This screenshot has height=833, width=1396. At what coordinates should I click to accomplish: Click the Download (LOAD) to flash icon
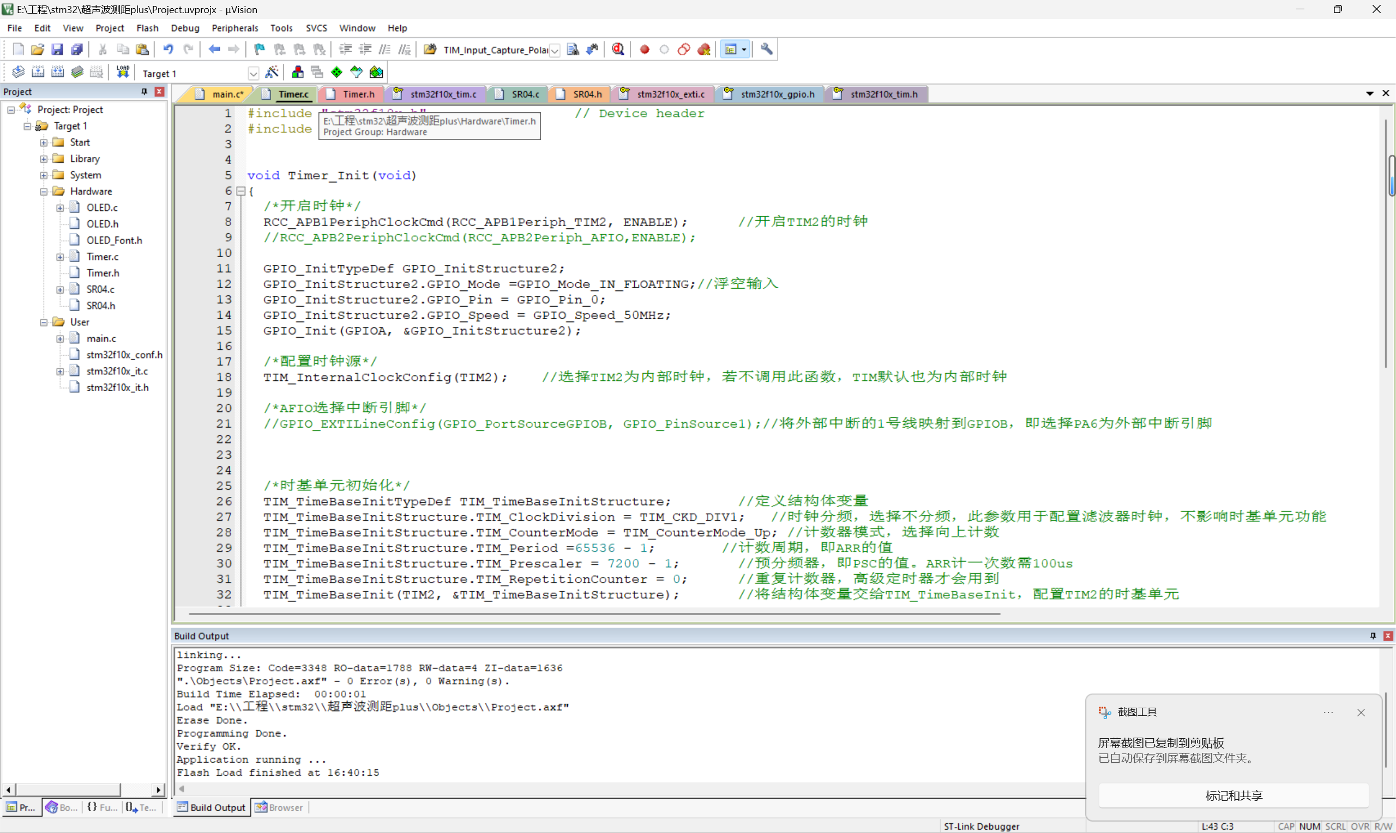coord(123,72)
